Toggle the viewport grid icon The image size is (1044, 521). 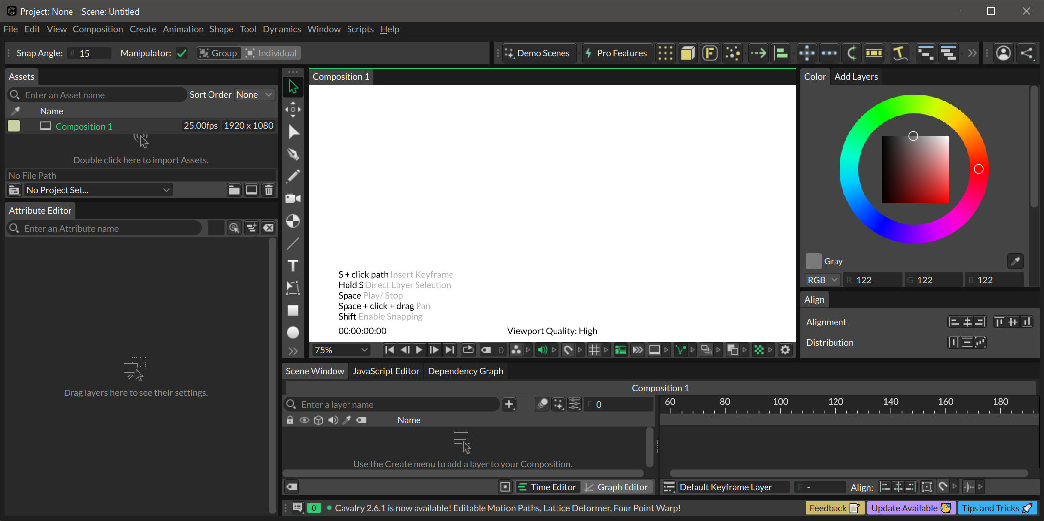pyautogui.click(x=594, y=350)
